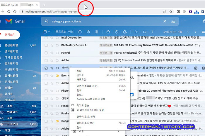Share this page icon in address bar
Viewport: 205px width, 136px height.
[165, 12]
